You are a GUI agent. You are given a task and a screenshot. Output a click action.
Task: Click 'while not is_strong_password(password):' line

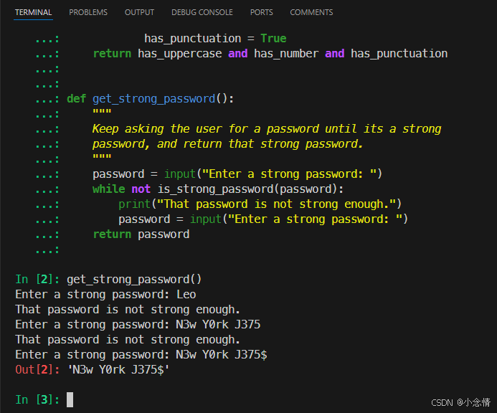pyautogui.click(x=218, y=189)
